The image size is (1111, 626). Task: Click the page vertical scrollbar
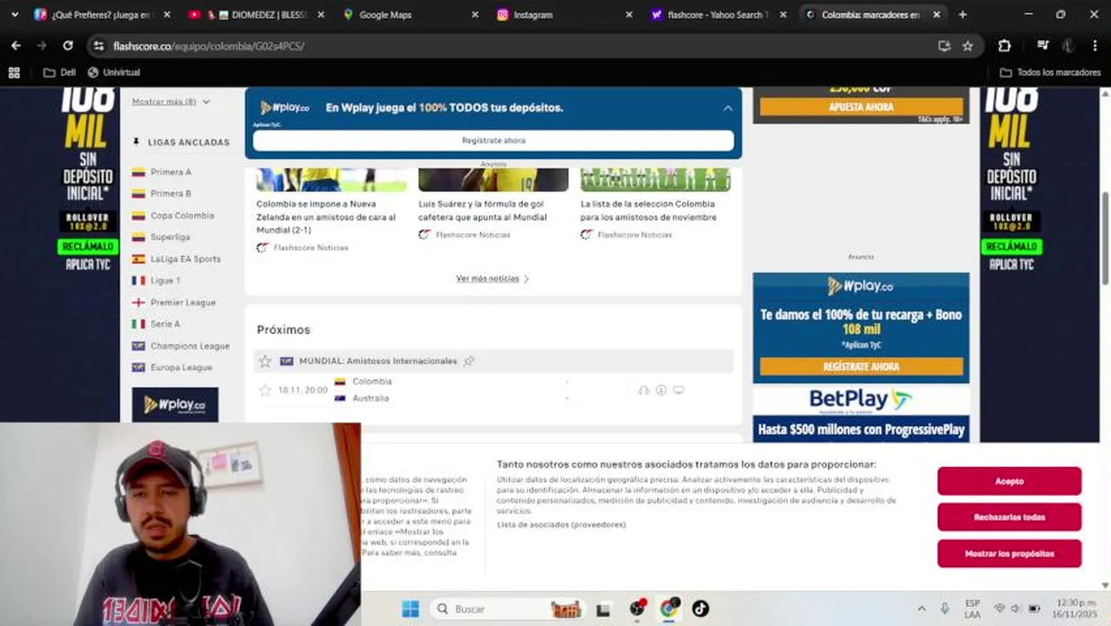[x=1106, y=237]
